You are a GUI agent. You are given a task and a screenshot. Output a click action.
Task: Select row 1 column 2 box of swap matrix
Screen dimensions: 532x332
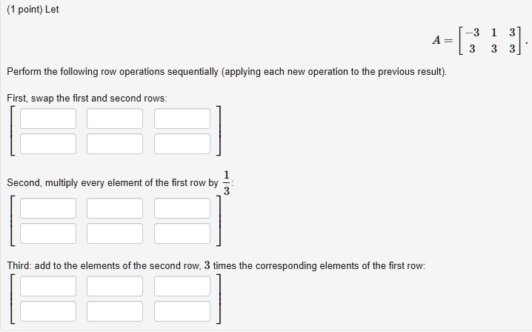tap(115, 119)
